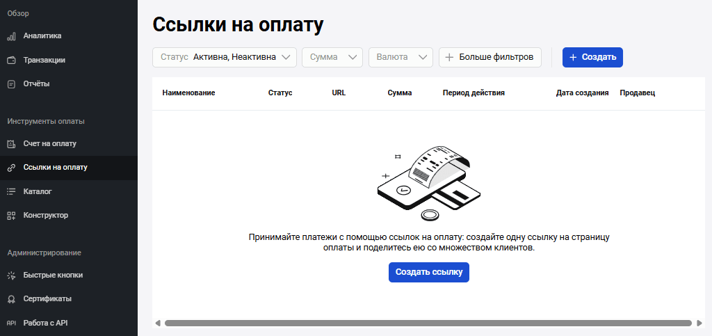The image size is (712, 336).
Task: Click the horizontal scrollbar under the table
Action: click(x=428, y=323)
